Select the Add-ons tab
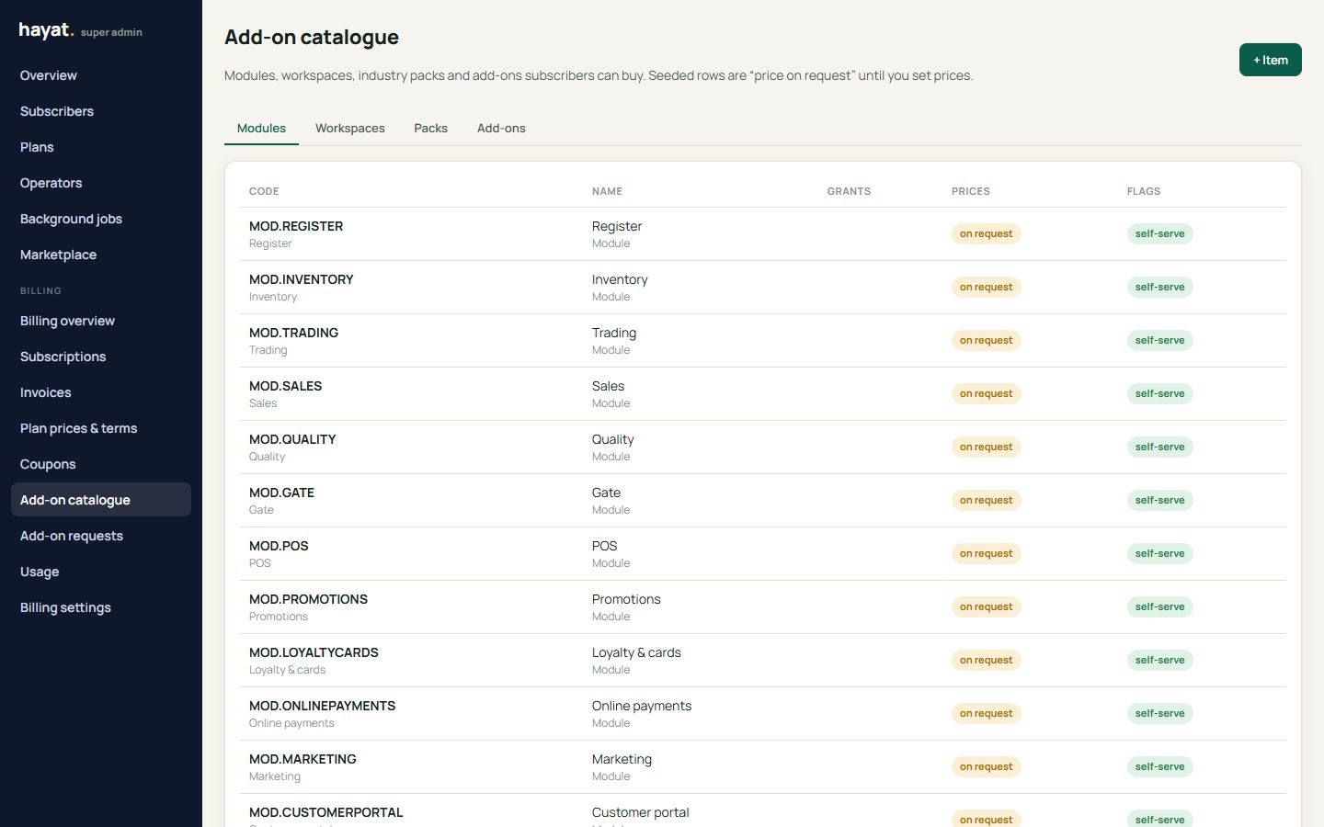The width and height of the screenshot is (1324, 827). pyautogui.click(x=501, y=128)
